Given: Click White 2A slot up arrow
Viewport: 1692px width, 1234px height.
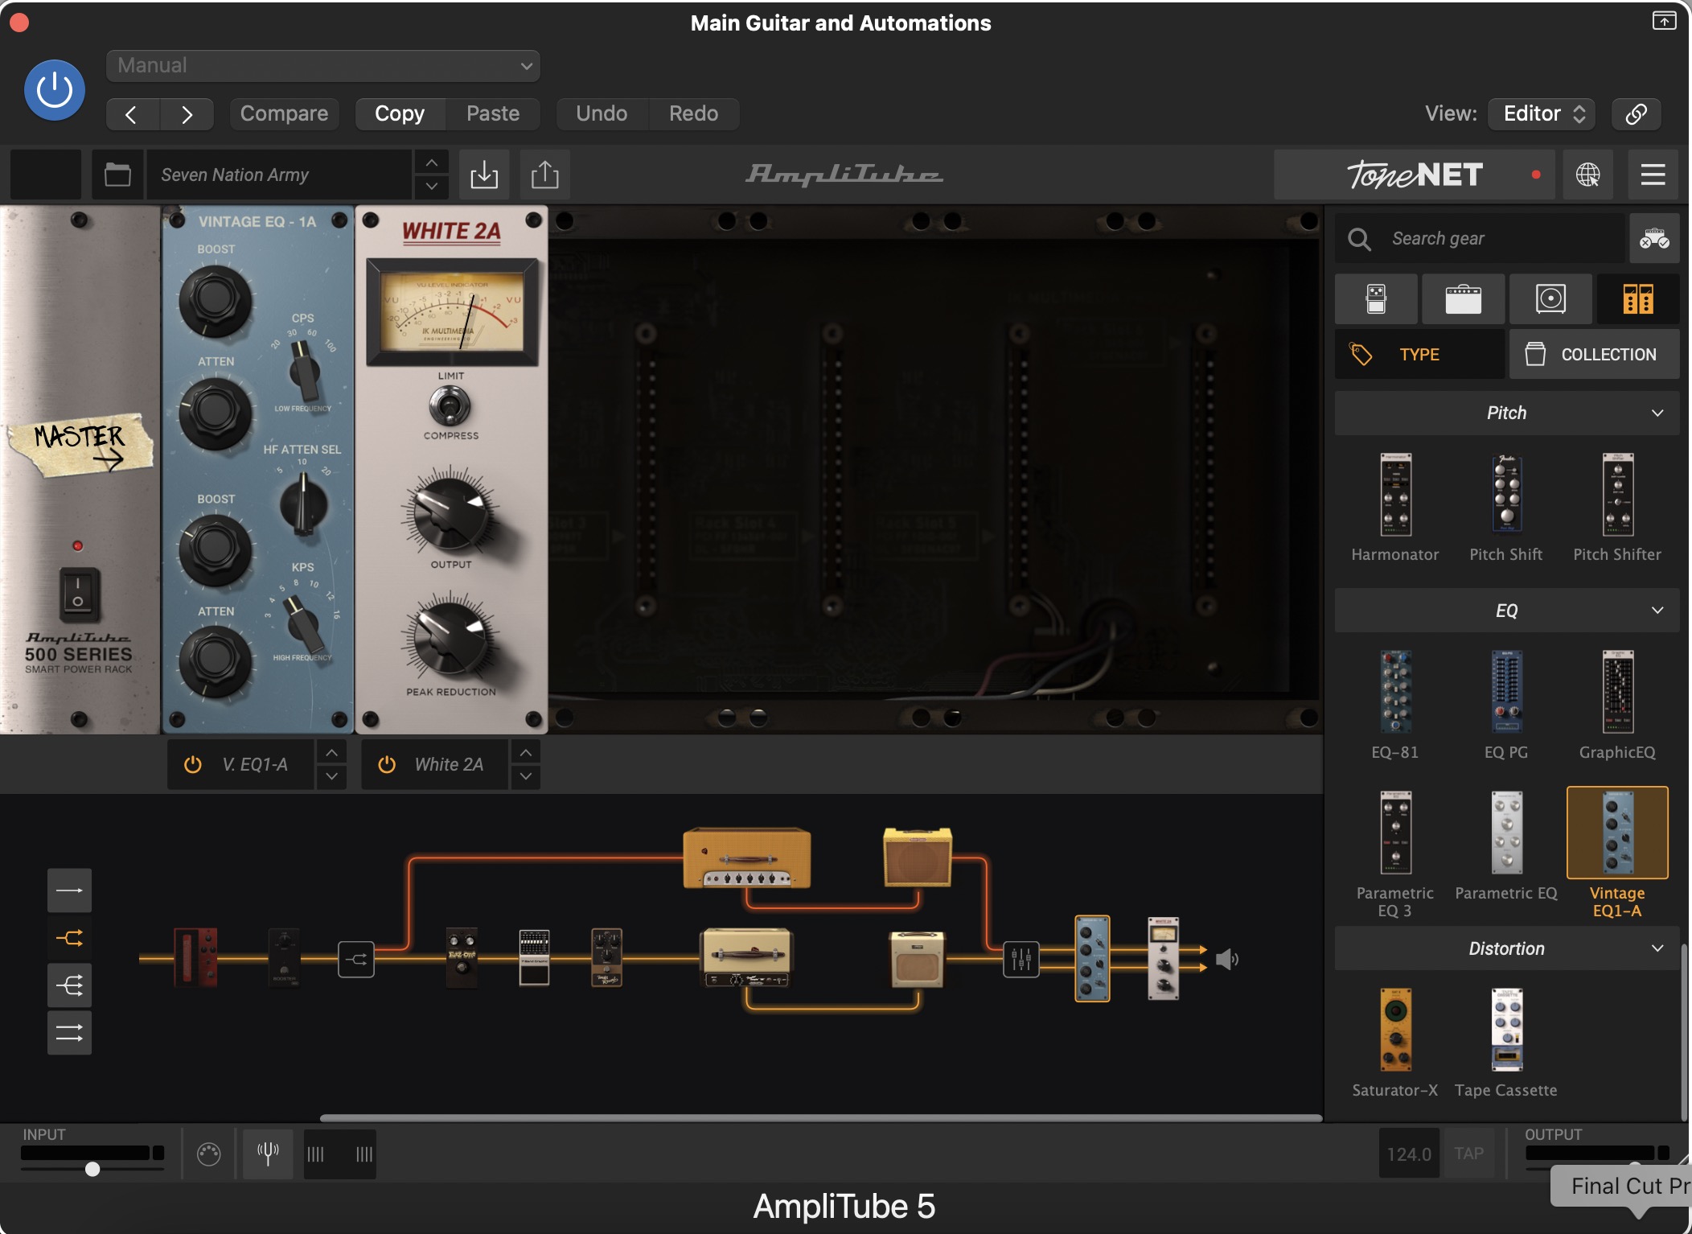Looking at the screenshot, I should click(x=525, y=752).
